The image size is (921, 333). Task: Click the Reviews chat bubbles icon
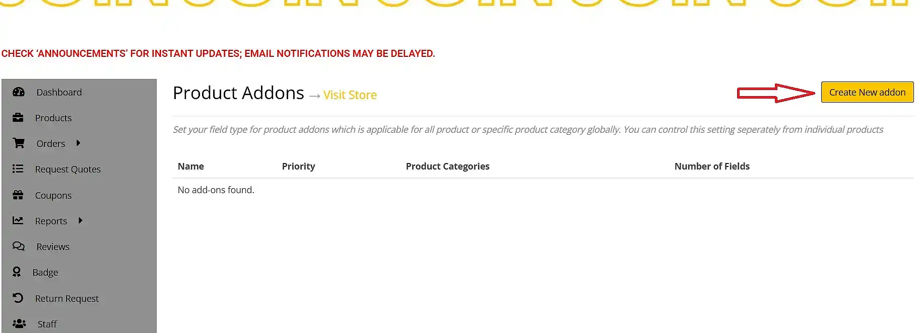point(19,246)
